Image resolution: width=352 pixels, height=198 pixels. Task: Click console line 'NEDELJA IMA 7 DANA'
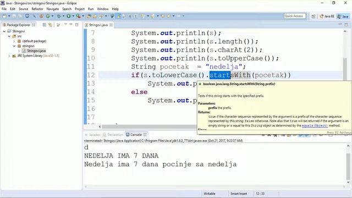coord(121,156)
